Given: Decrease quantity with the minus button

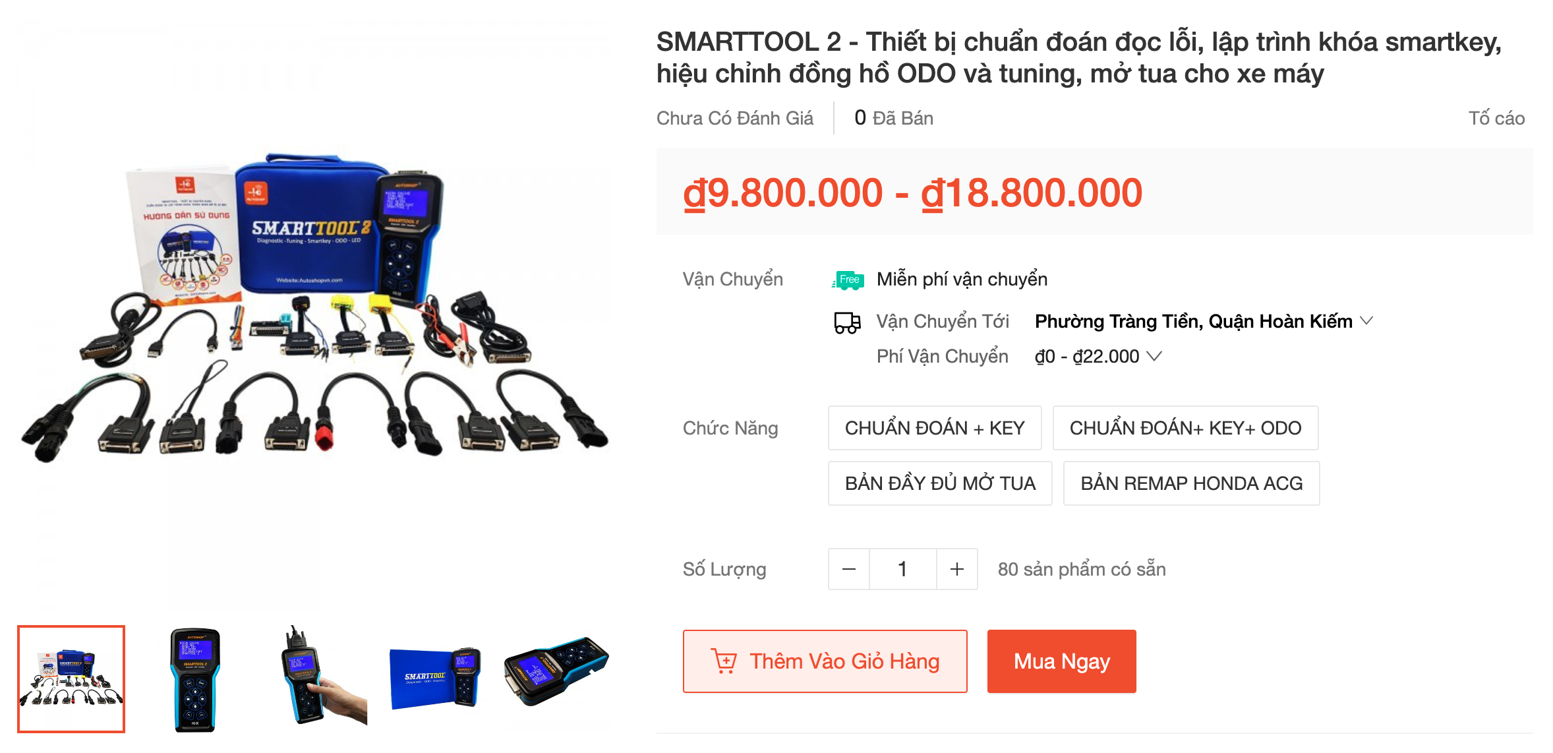Looking at the screenshot, I should pos(849,569).
